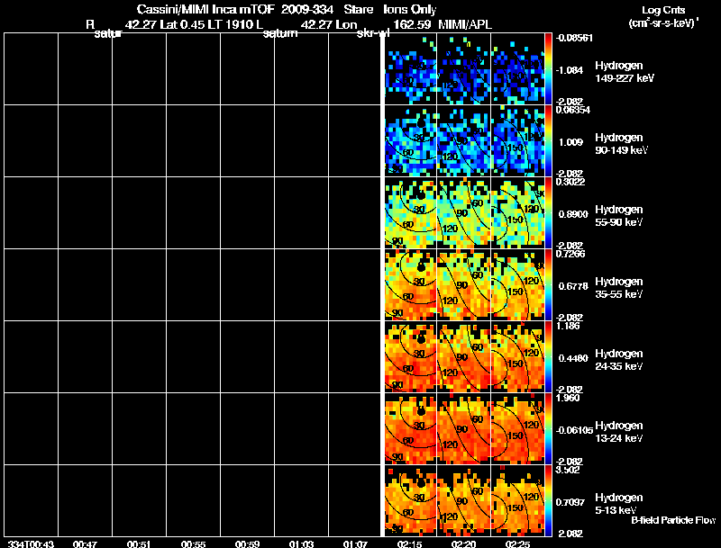Click the color bar beside Hydrogen 35-55 keV
721x548 pixels.
(548, 285)
